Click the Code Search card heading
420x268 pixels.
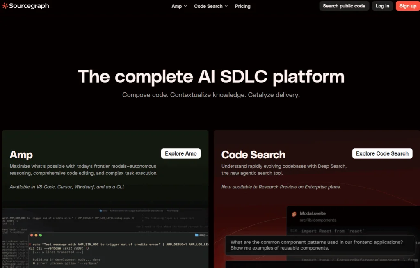(253, 155)
